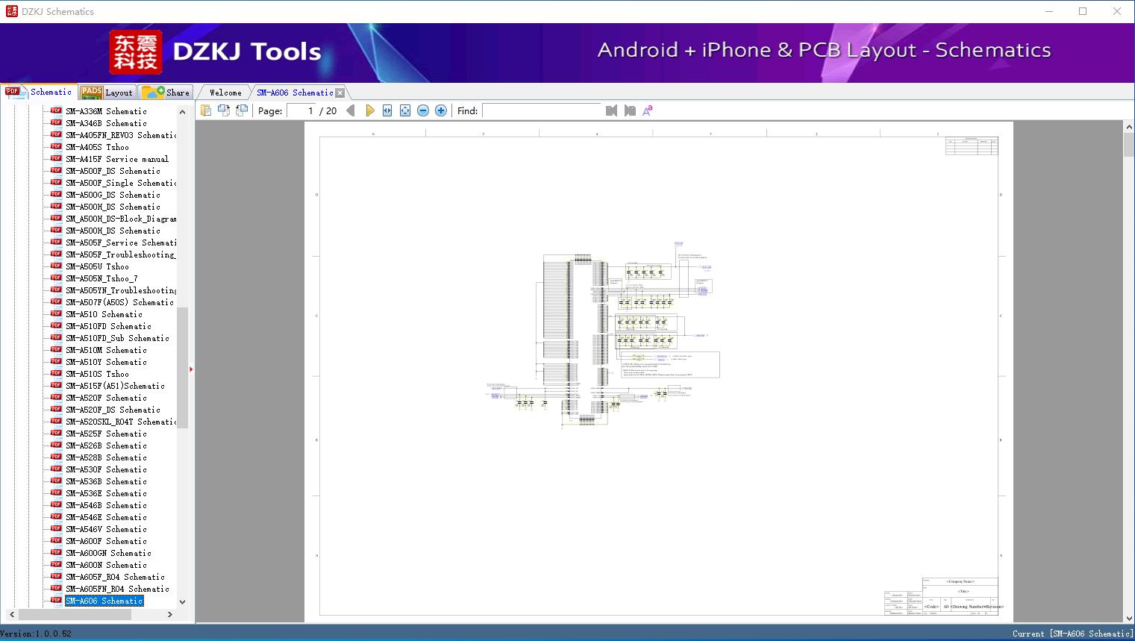Go to the next page
The width and height of the screenshot is (1135, 641).
pos(369,110)
